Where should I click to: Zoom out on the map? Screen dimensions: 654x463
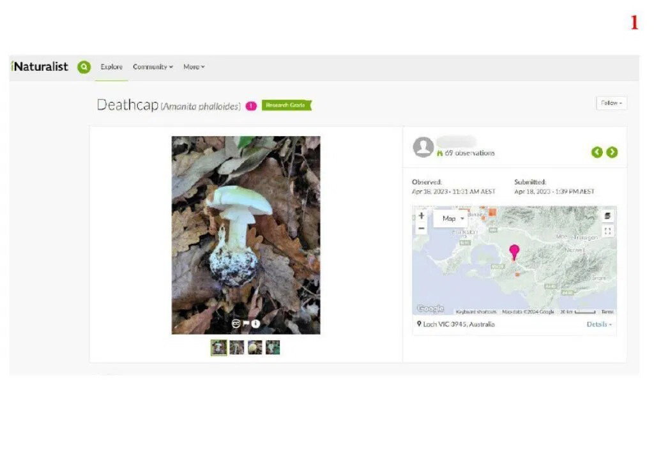[422, 229]
